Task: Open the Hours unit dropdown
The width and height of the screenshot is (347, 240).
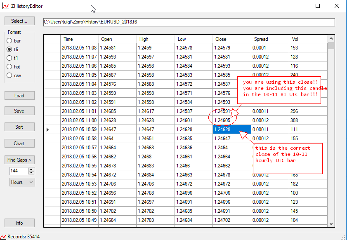Action: (22, 182)
